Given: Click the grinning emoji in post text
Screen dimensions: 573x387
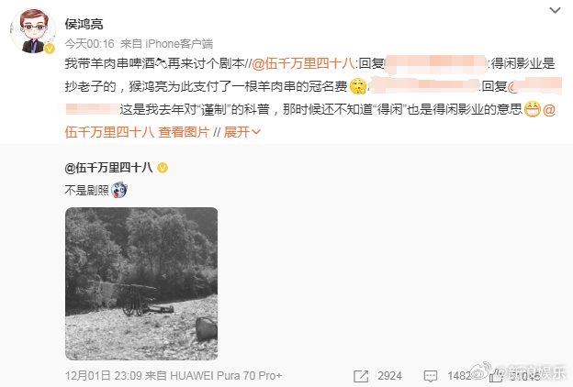Looking at the screenshot, I should (x=532, y=109).
